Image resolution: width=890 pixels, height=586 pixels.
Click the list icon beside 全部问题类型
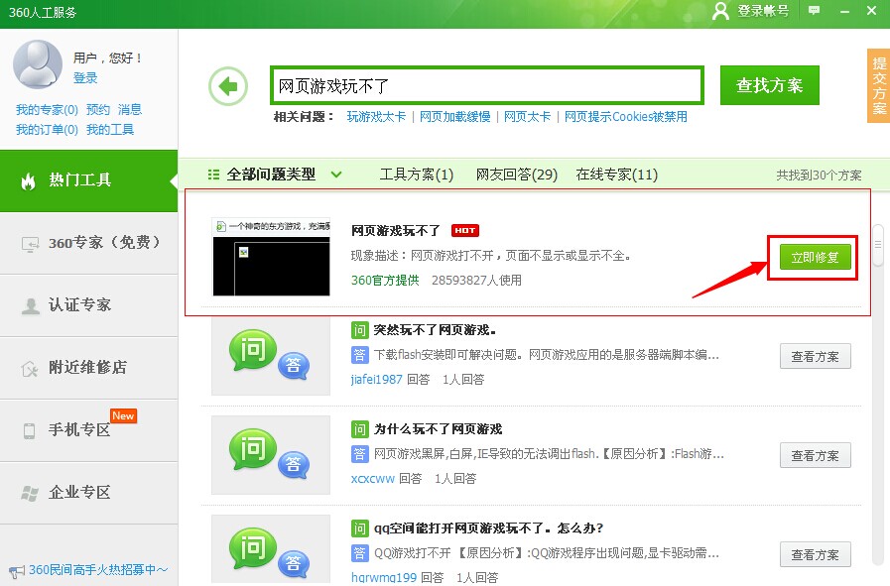[x=213, y=175]
